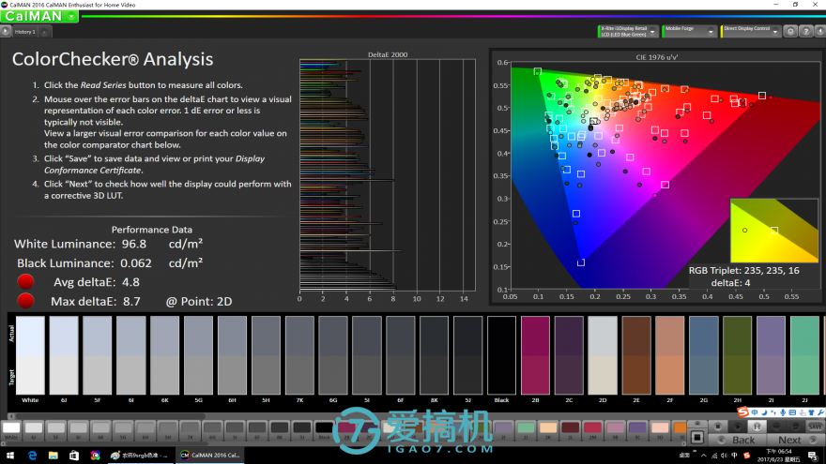Open the CalMAN main menu button
The image size is (826, 464).
click(39, 16)
